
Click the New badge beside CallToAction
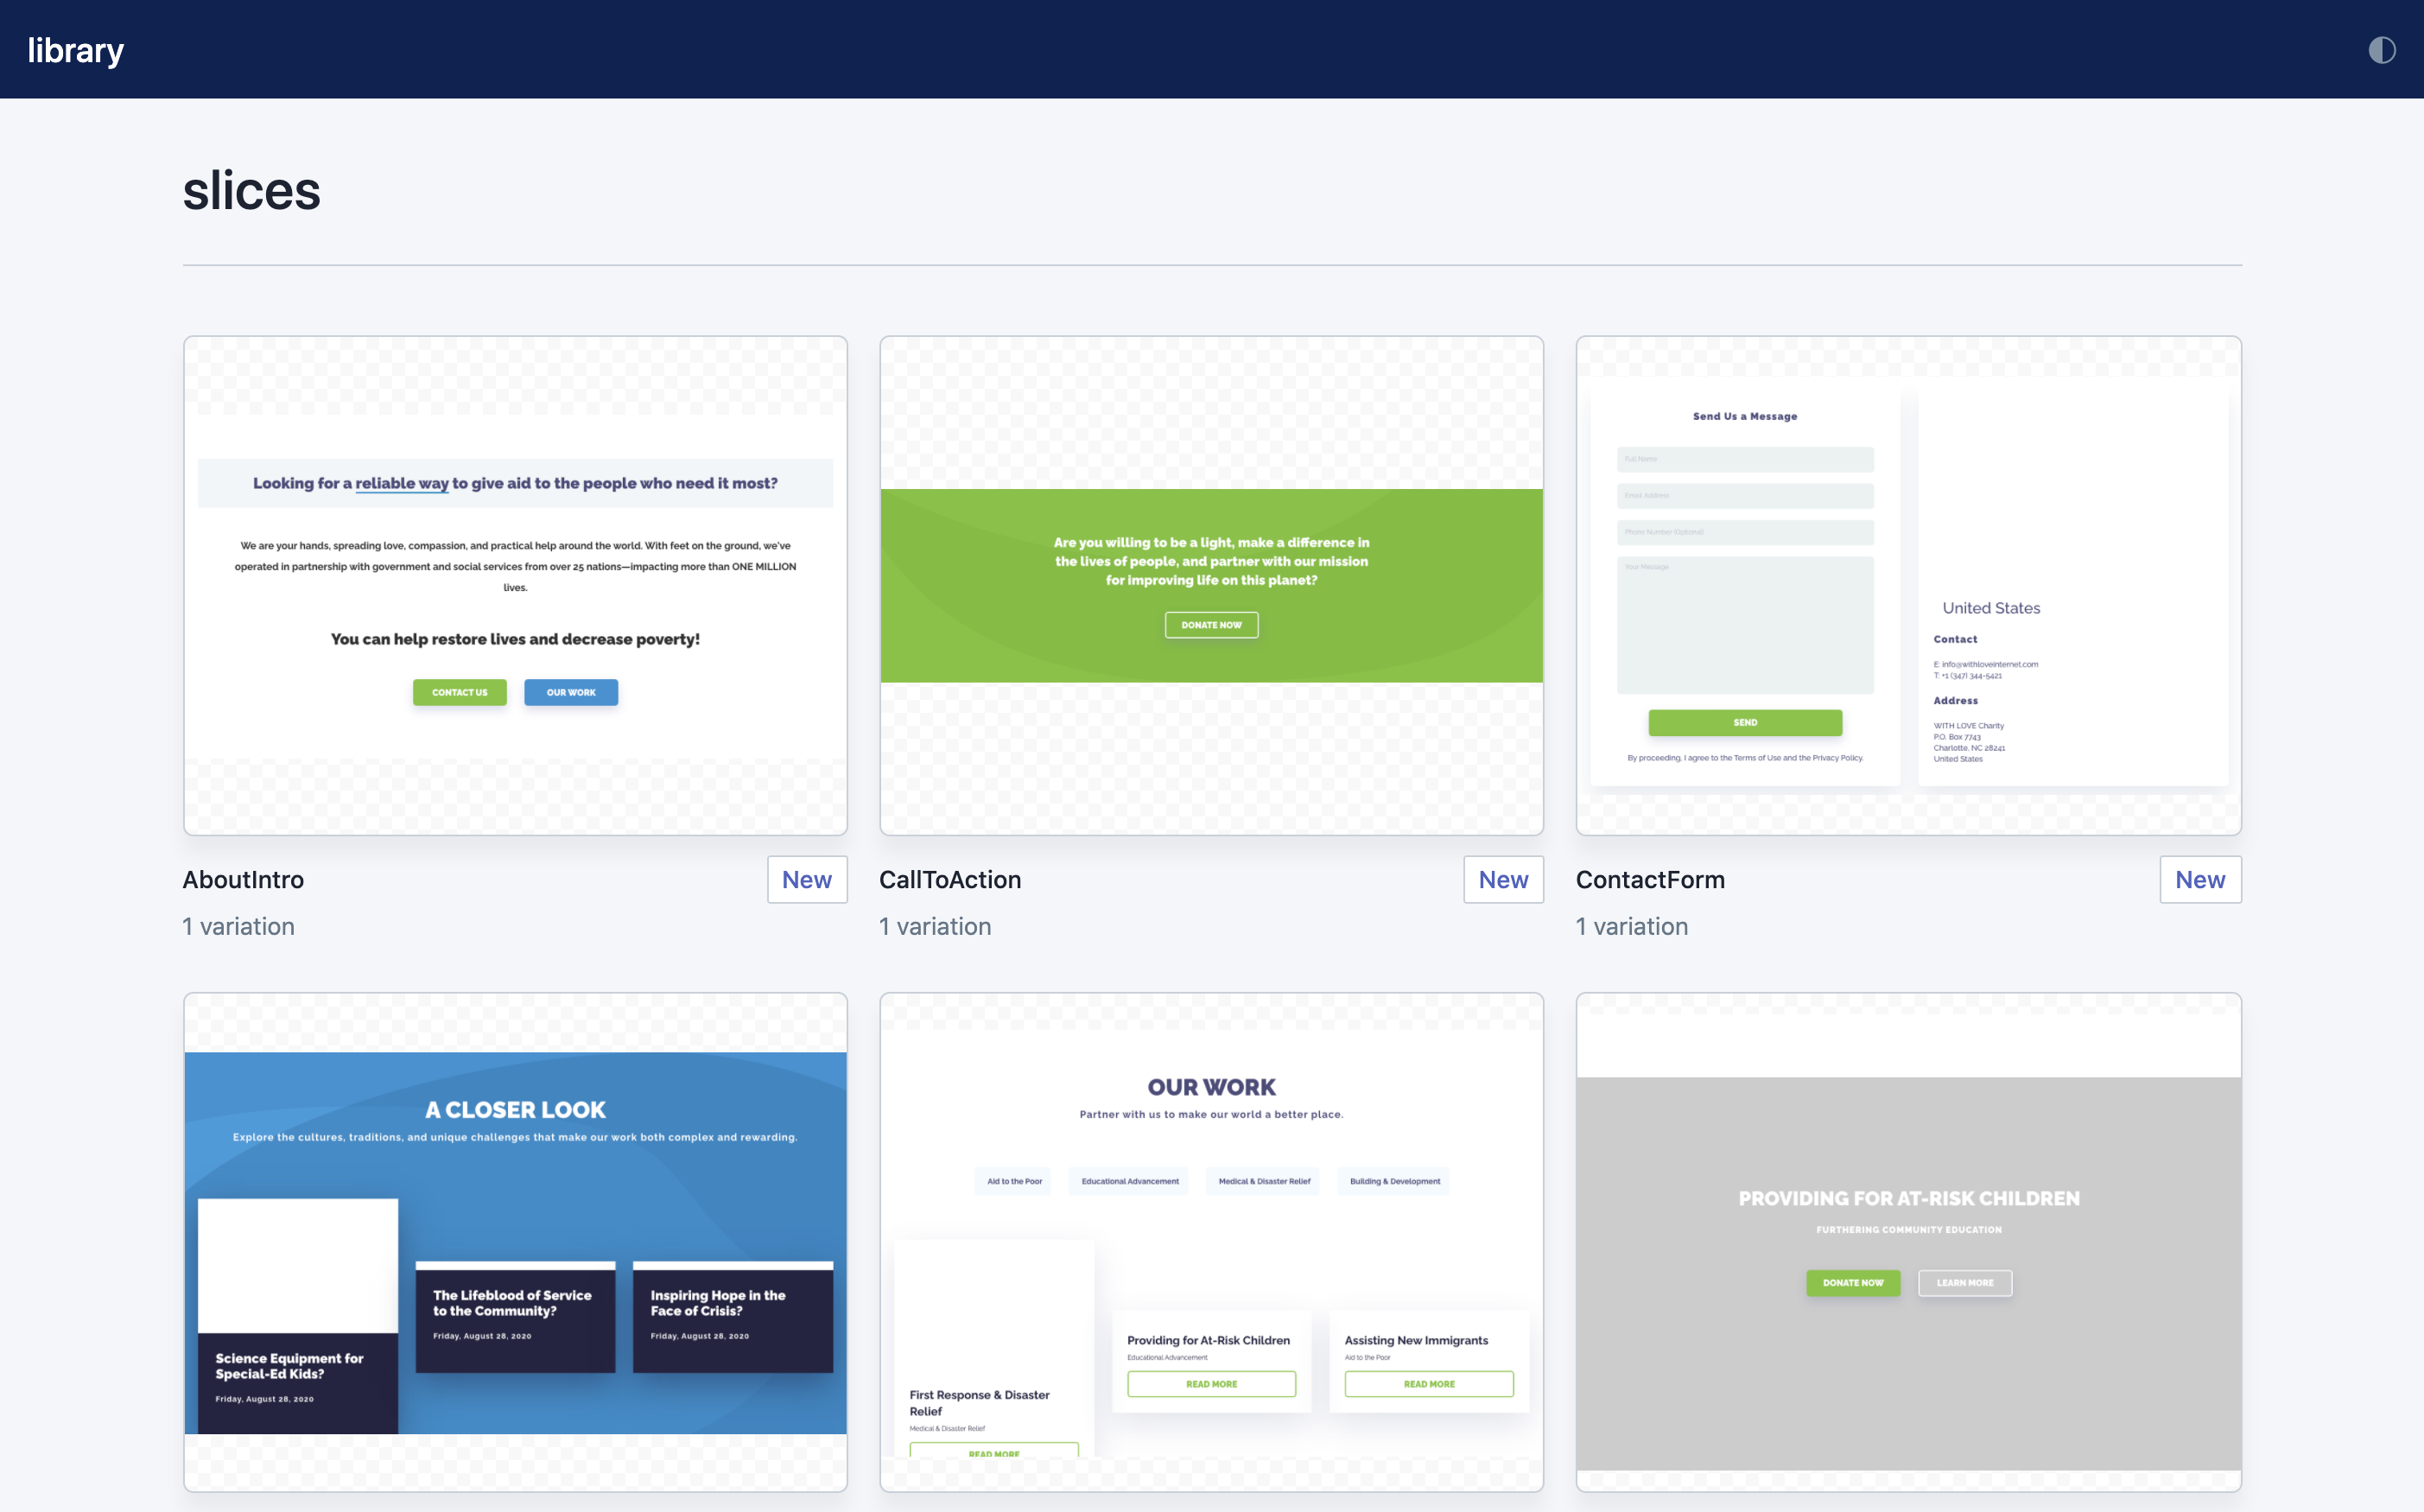coord(1502,880)
